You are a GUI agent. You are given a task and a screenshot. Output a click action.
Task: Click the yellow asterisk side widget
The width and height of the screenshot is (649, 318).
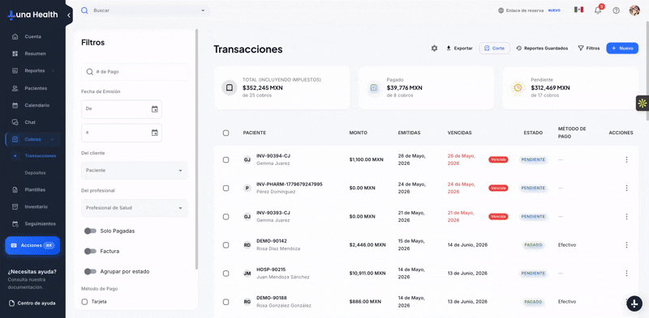click(642, 104)
